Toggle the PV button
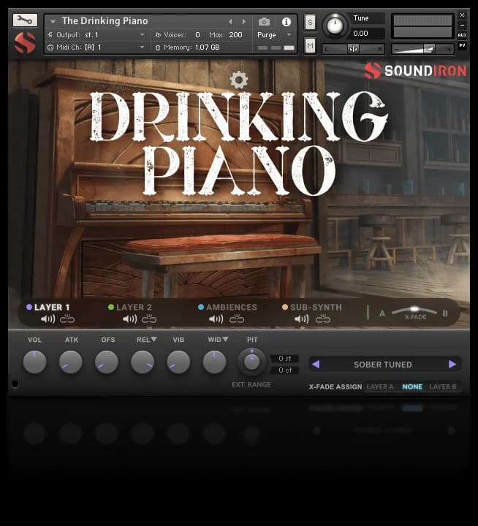This screenshot has width=478, height=526. click(x=462, y=45)
